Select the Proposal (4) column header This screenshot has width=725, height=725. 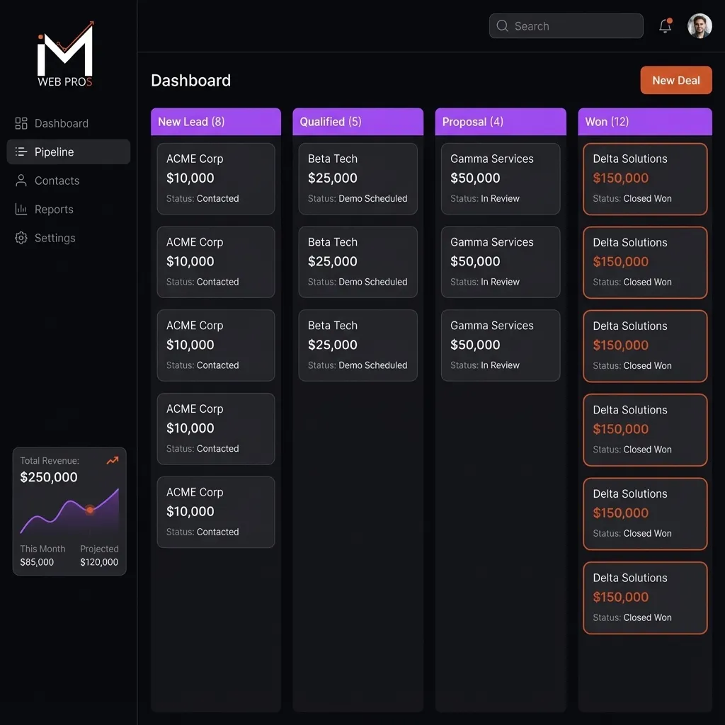pos(501,122)
